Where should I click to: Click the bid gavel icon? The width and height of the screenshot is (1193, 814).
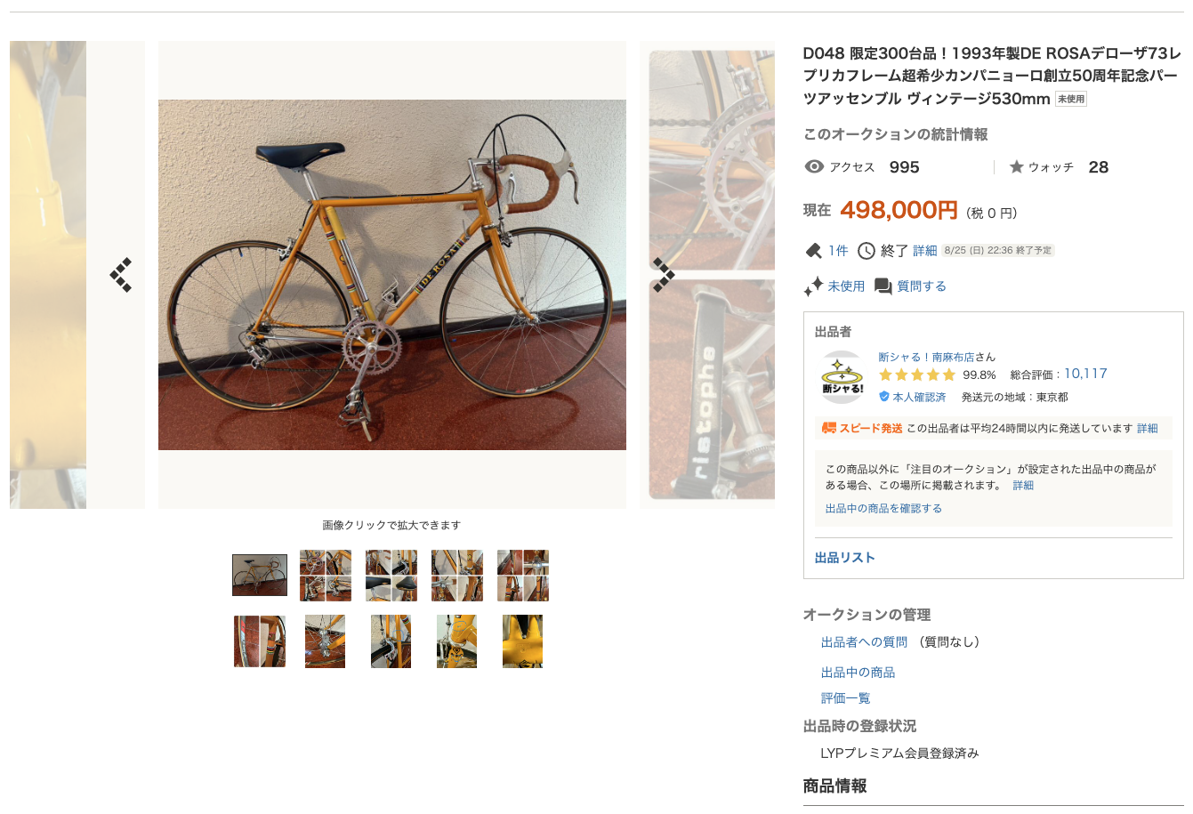(x=813, y=251)
